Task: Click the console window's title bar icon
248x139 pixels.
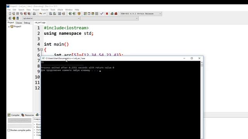Action: coord(43,58)
